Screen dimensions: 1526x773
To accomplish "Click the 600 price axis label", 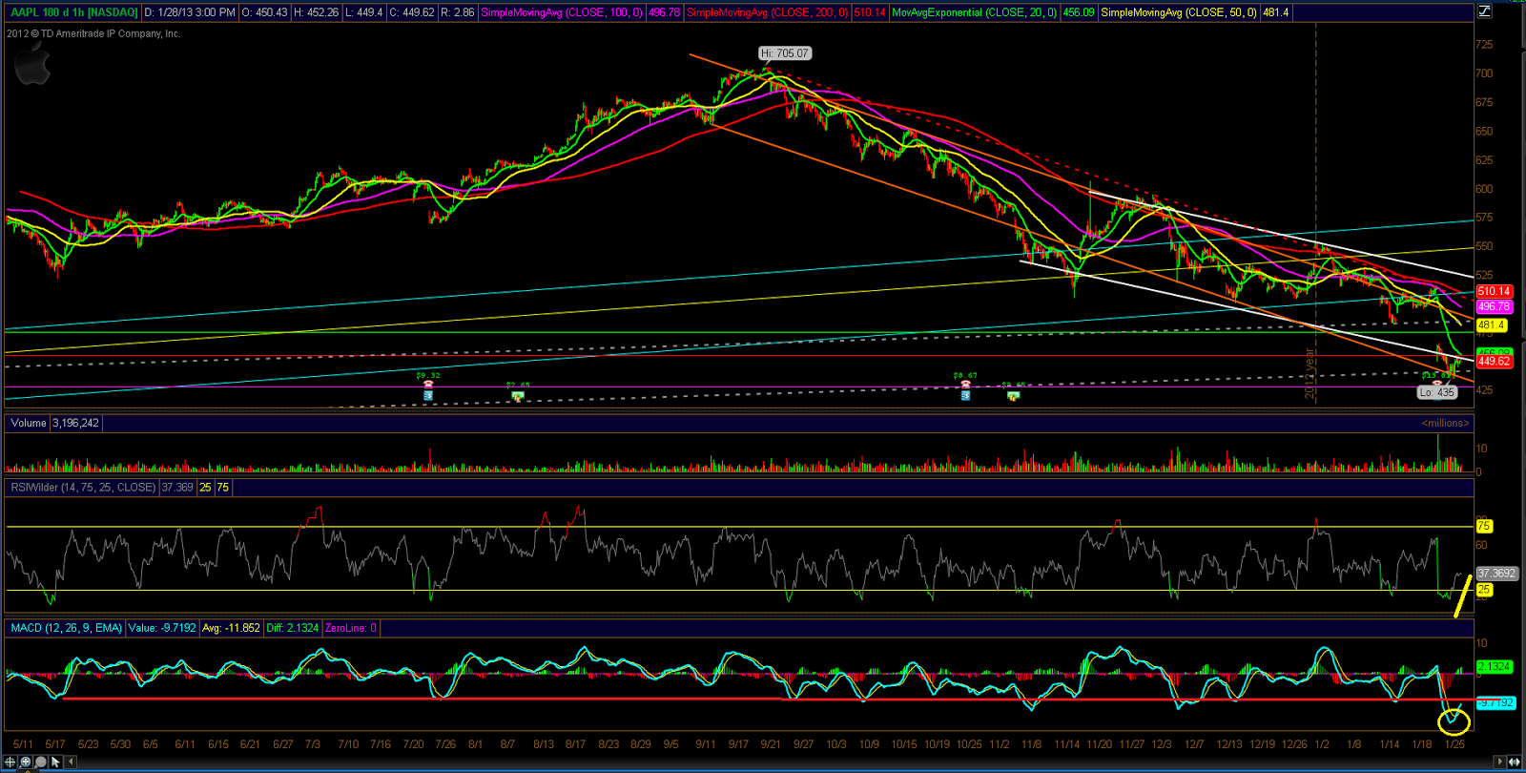I will 1484,189.
